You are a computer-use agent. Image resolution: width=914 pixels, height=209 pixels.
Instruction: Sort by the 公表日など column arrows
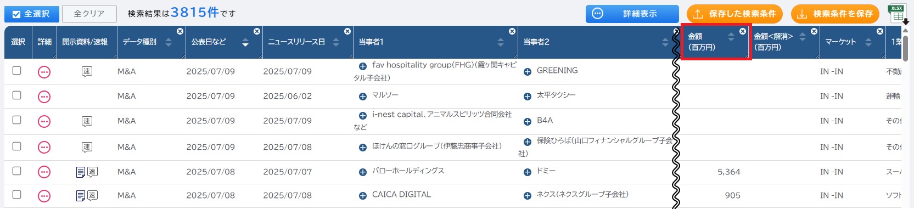245,42
